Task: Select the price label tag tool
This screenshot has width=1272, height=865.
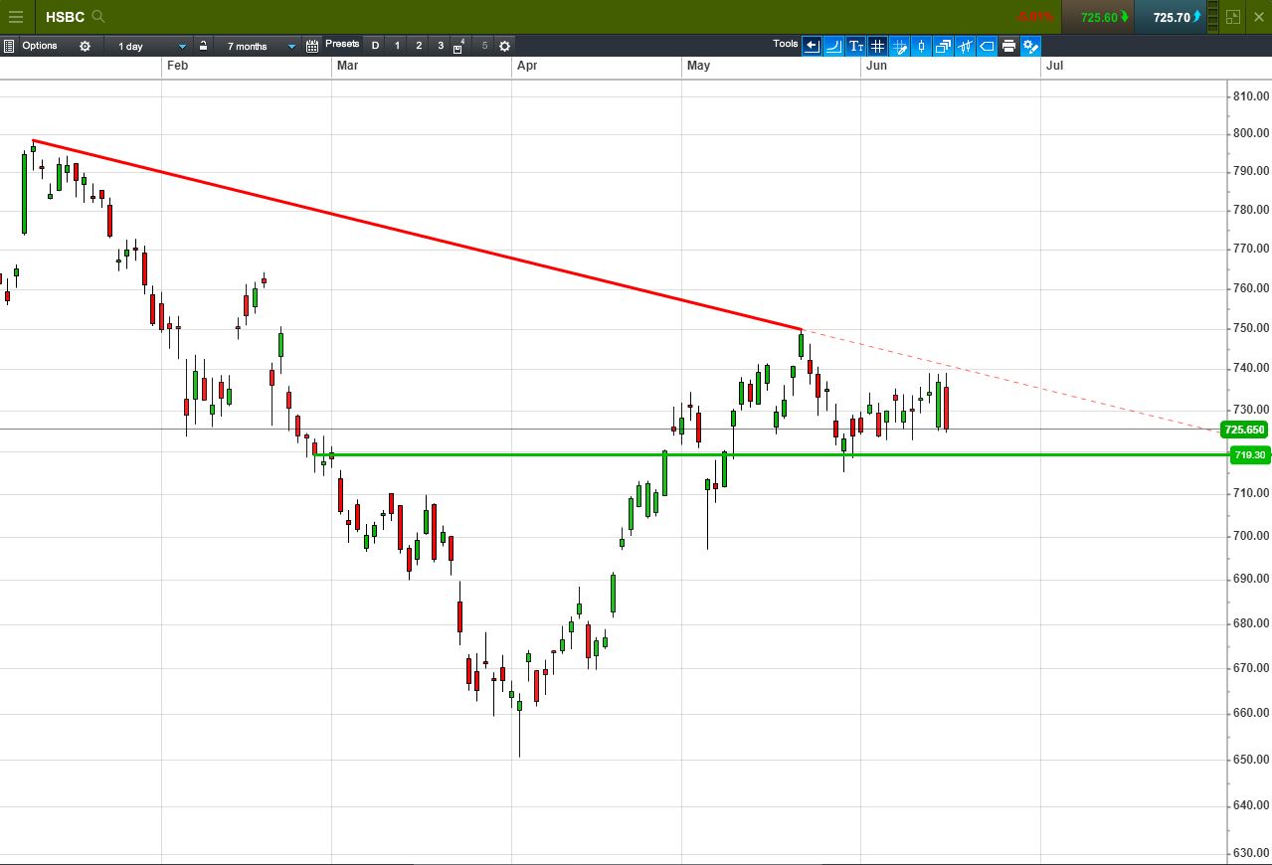Action: [987, 46]
